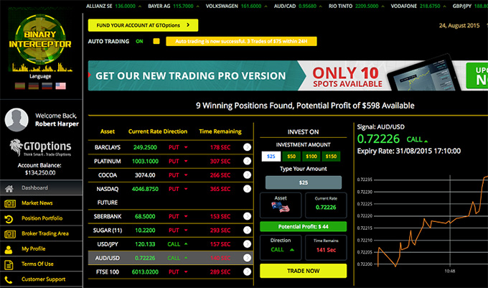
Task: Open the Dashboard menu item
Action: point(41,187)
